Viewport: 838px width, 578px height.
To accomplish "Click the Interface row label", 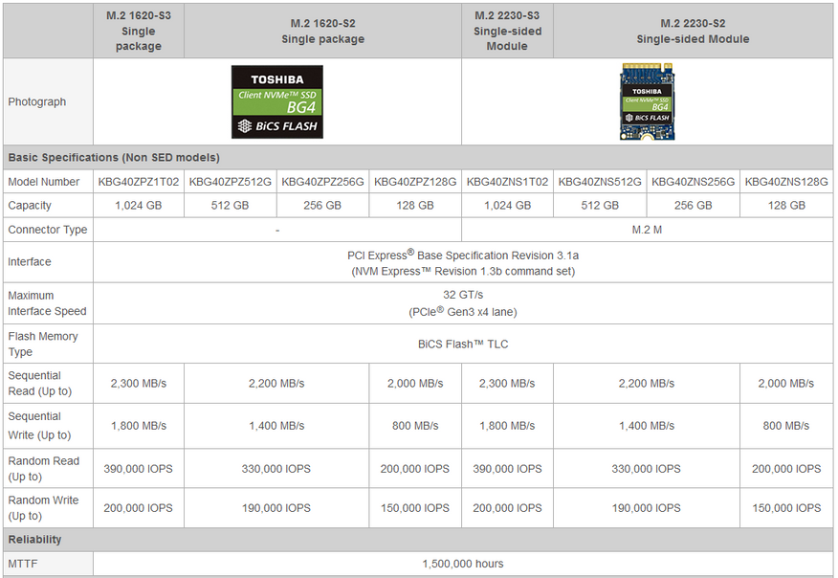I will click(30, 261).
